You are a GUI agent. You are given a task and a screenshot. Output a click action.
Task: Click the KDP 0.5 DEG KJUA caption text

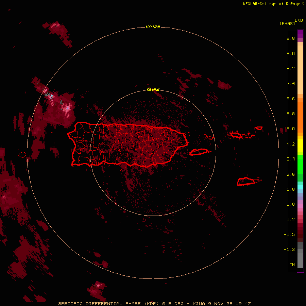tap(154, 304)
